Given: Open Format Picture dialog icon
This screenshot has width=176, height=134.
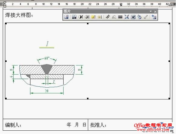Looking at the screenshot, I should coord(139,17).
